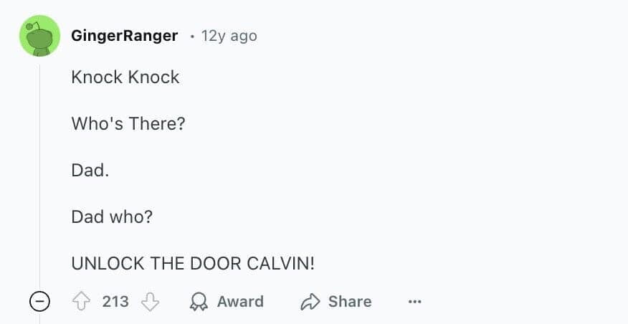Click the Award ribbon icon
This screenshot has height=324, width=628.
199,302
